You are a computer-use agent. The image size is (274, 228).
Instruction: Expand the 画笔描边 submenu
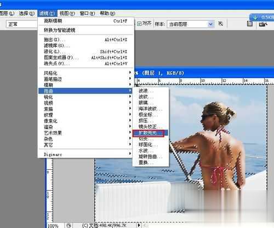[x=85, y=79]
